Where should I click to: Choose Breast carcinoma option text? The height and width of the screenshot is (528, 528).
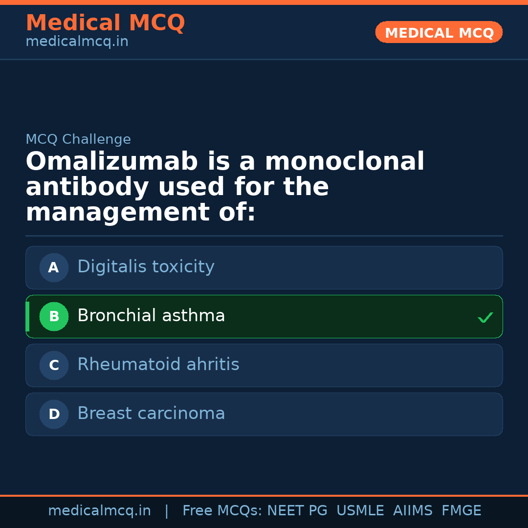tap(151, 414)
